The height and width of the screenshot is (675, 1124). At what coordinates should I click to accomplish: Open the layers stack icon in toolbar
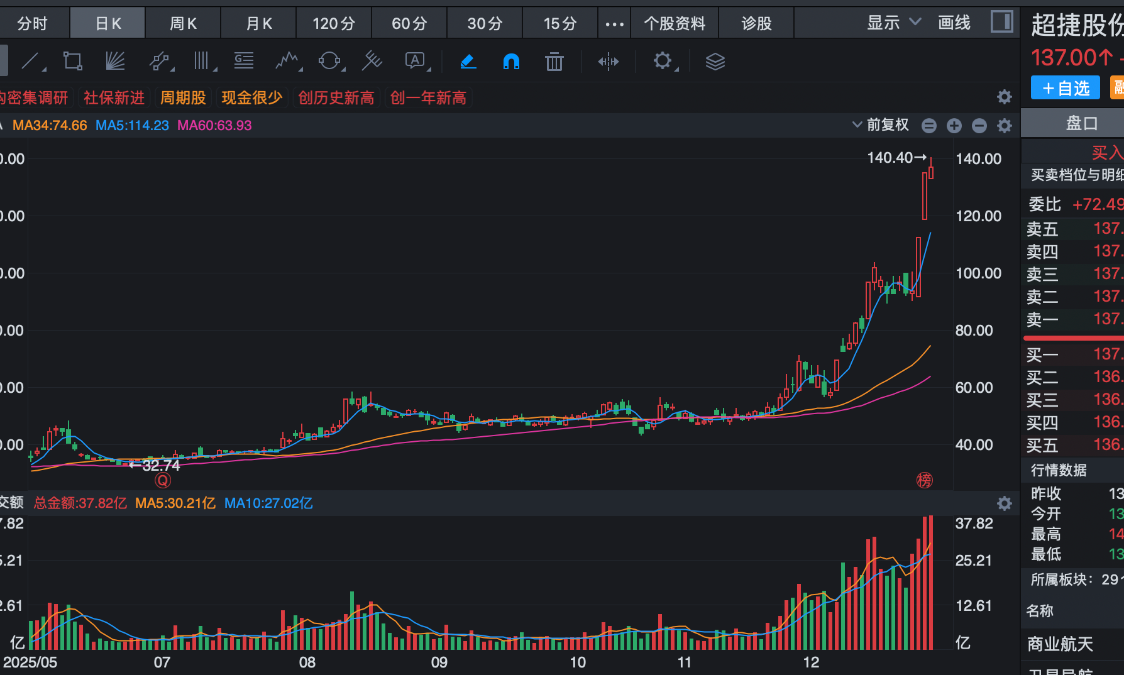(715, 62)
